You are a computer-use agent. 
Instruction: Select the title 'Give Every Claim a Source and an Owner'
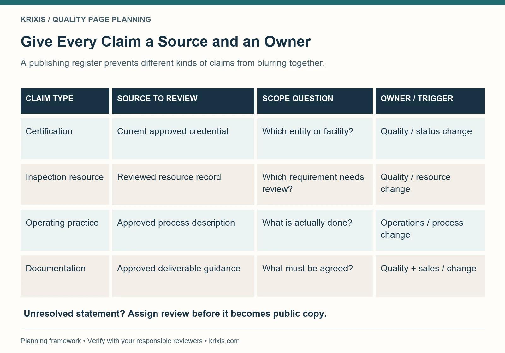[x=166, y=42]
